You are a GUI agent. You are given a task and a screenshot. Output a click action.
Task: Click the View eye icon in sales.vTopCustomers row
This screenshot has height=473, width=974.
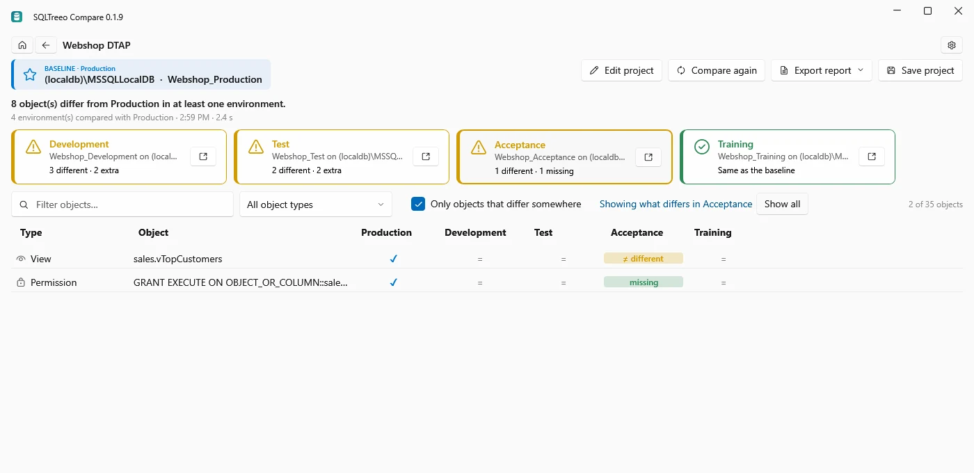coord(21,259)
